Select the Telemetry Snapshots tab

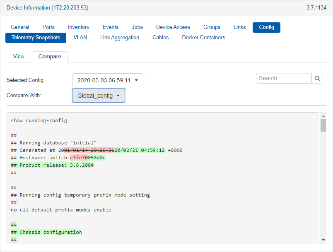36,38
